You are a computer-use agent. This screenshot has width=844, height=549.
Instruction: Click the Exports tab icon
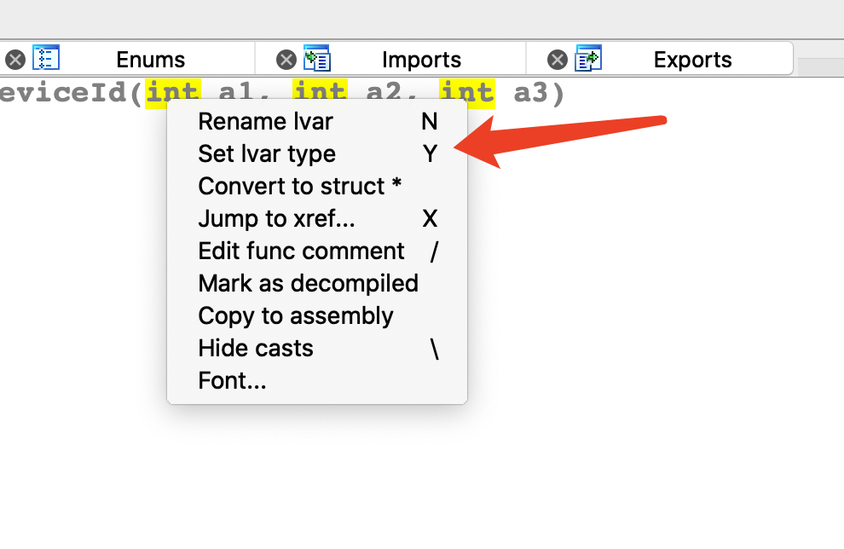coord(588,59)
